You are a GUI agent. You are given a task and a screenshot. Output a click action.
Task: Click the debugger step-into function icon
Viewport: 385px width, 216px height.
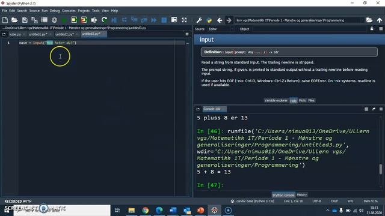coord(134,20)
